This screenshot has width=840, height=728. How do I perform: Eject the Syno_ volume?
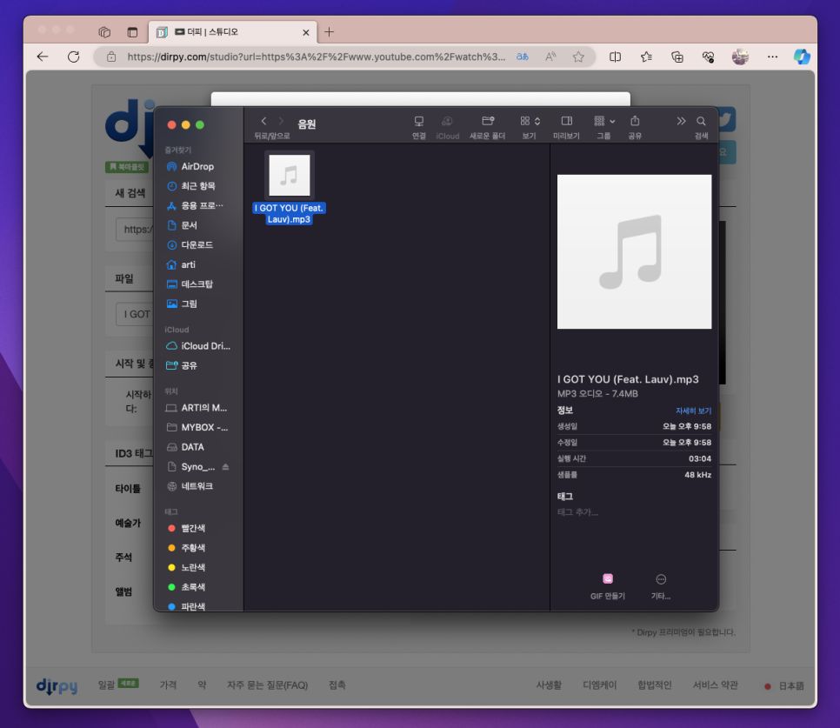(x=225, y=466)
